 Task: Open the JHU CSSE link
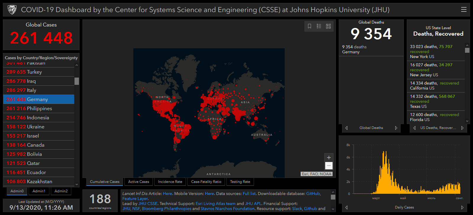148,204
